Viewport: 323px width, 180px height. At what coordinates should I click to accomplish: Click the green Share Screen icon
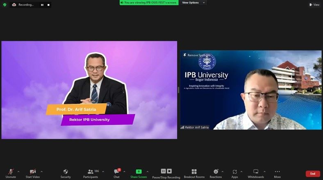tap(139, 171)
